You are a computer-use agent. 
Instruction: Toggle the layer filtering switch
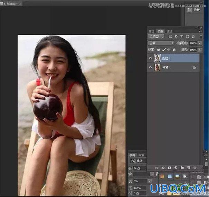click(x=201, y=36)
